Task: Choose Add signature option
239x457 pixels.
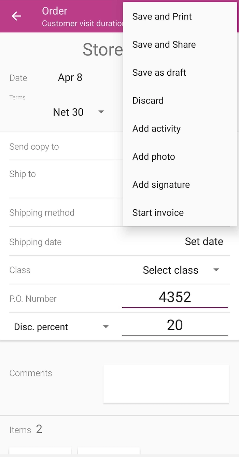Action: coord(161,185)
